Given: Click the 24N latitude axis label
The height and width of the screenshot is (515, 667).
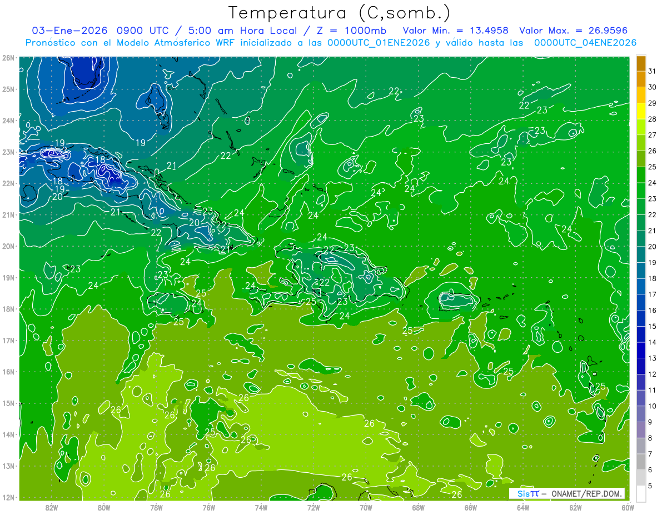Looking at the screenshot, I should pyautogui.click(x=8, y=121).
